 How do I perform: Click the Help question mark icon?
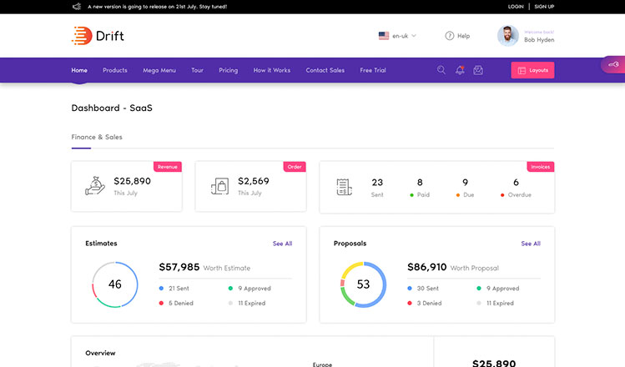click(x=450, y=36)
